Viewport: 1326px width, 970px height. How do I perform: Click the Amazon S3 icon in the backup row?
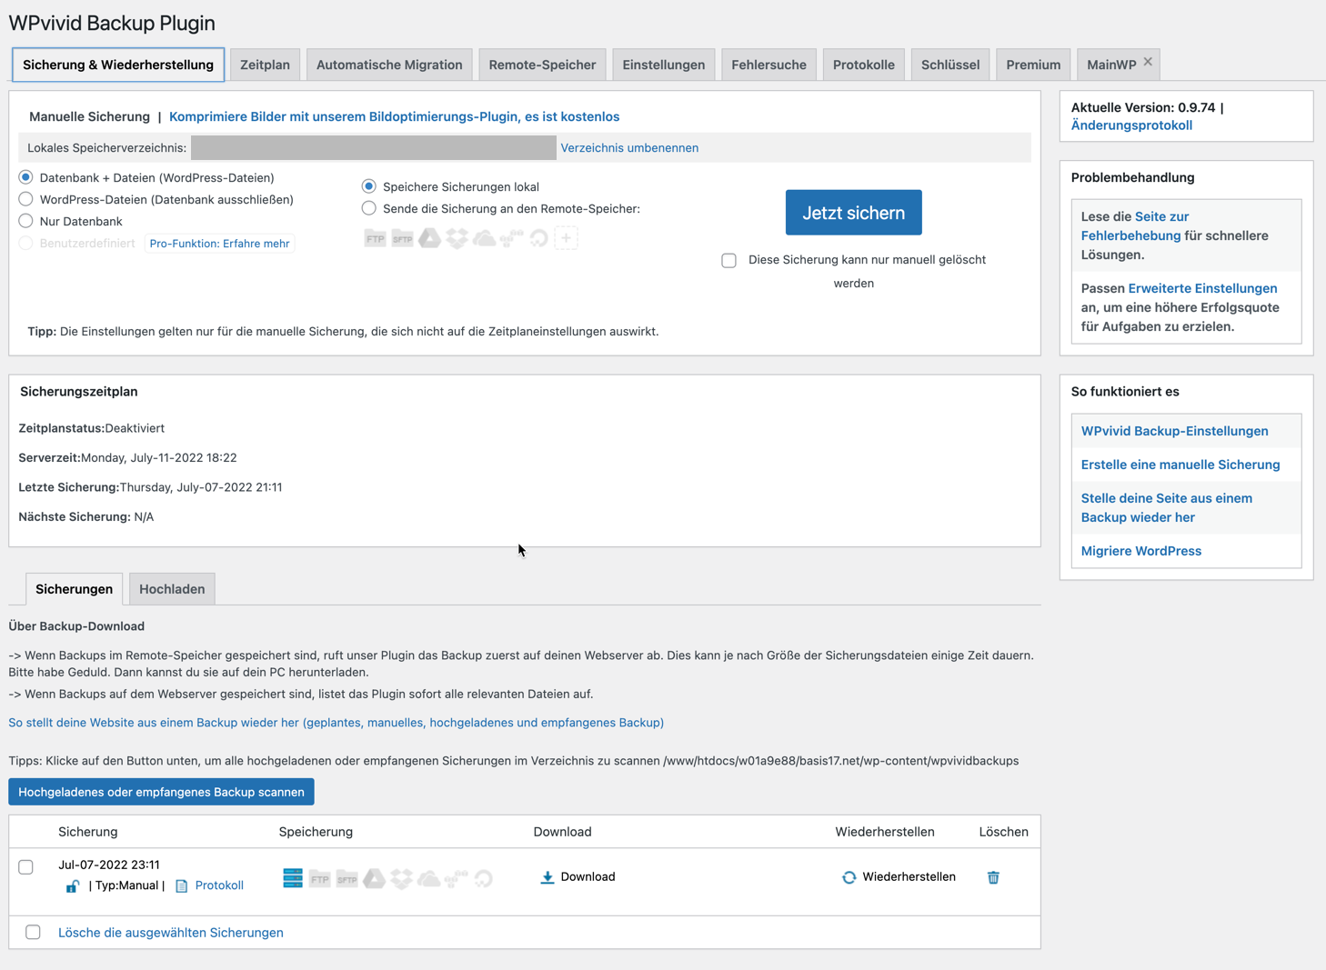pos(456,878)
